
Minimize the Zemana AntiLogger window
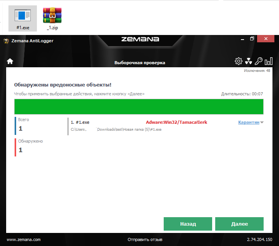click(x=242, y=39)
